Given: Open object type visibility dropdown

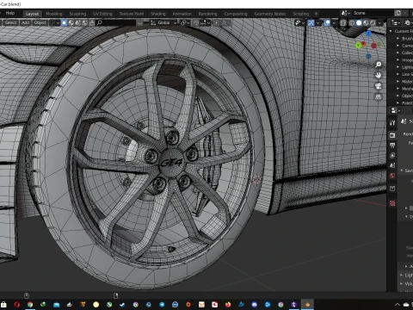Looking at the screenshot, I should tap(299, 22).
